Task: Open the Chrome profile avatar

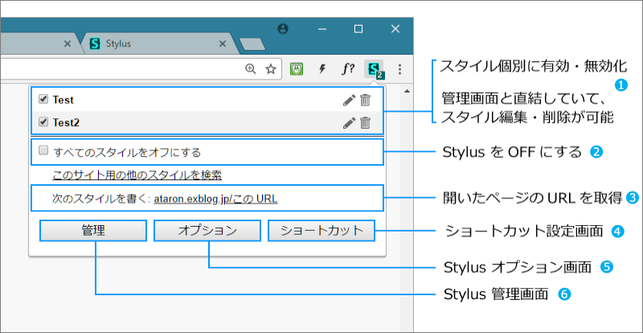Action: click(283, 29)
